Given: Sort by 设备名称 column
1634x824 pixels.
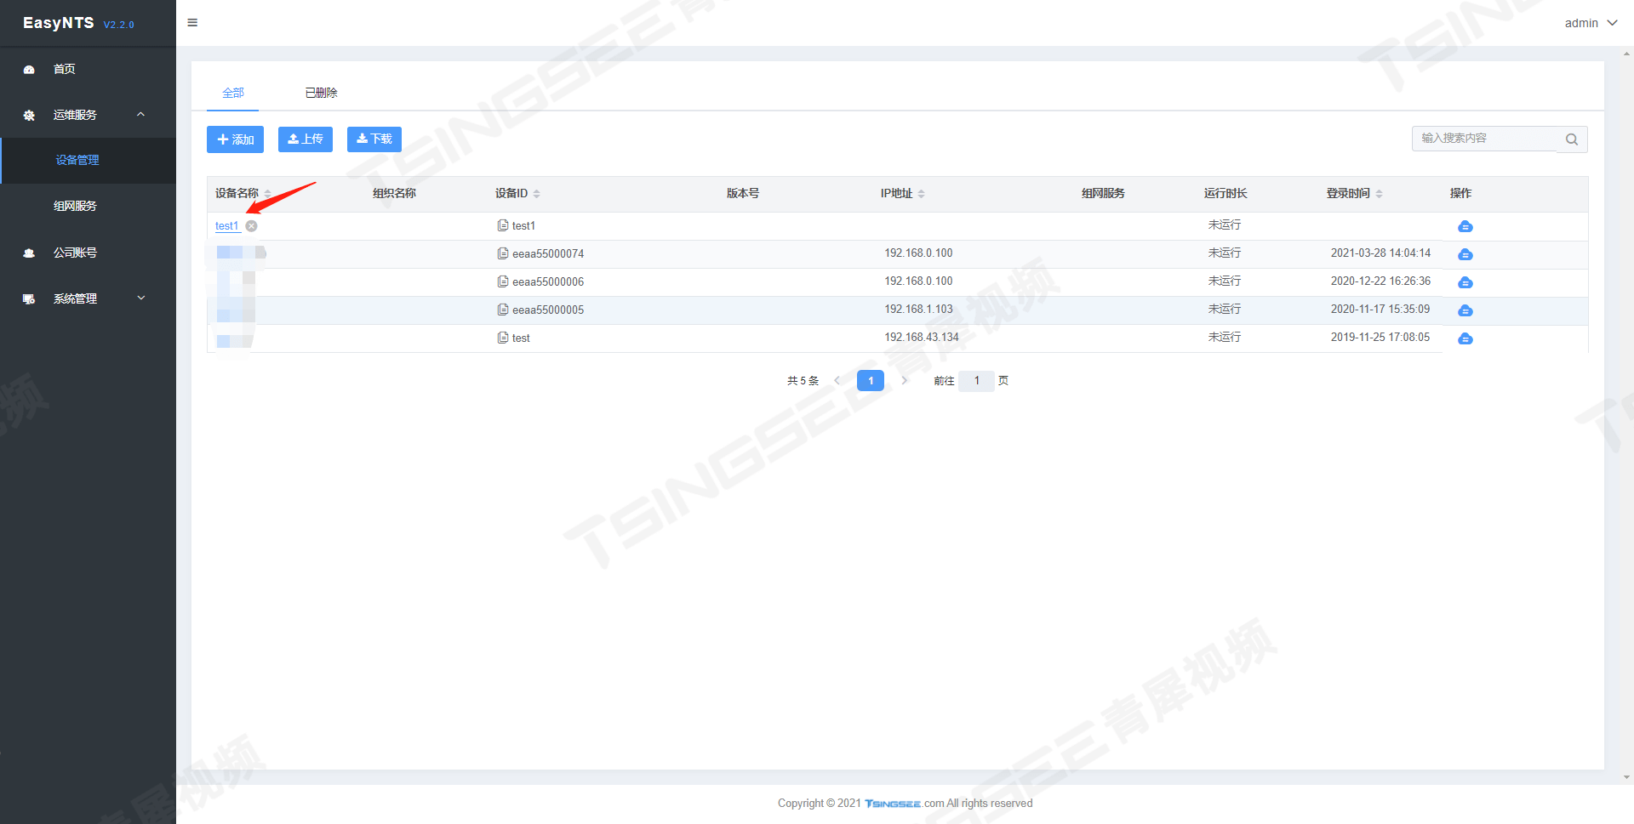Looking at the screenshot, I should 267,194.
